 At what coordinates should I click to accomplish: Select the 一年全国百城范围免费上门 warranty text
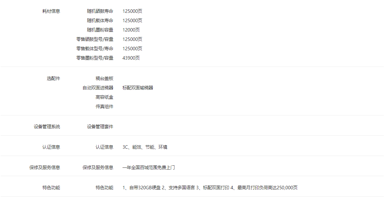(148, 167)
